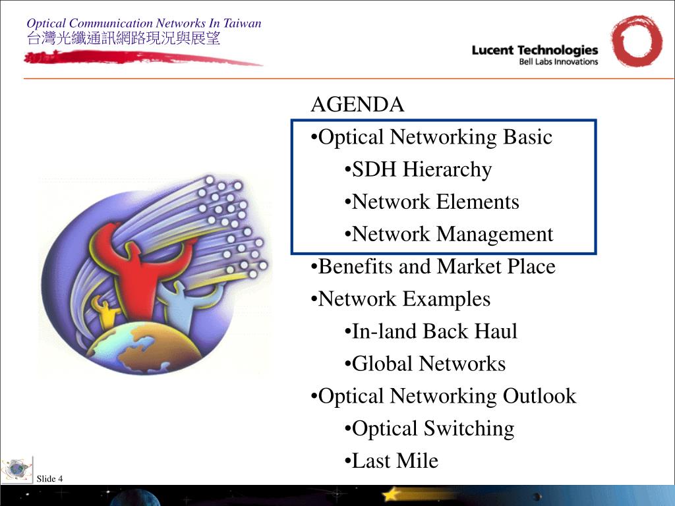Click the Chinese subtitle 台灣光纖通訊網路現況與展望
Screen dimensions: 675x506
pos(123,38)
